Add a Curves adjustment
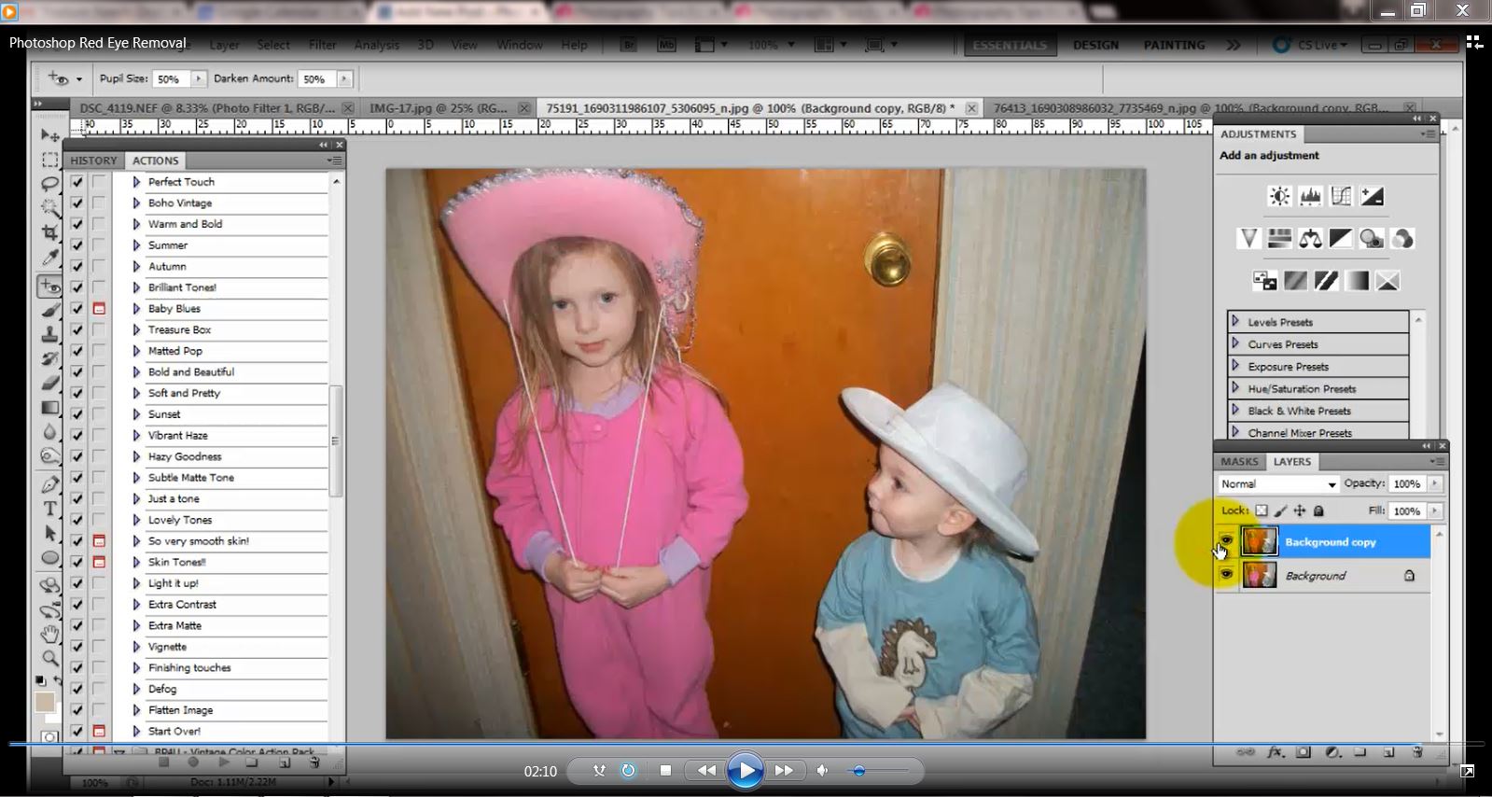This screenshot has width=1492, height=797. 1341,196
